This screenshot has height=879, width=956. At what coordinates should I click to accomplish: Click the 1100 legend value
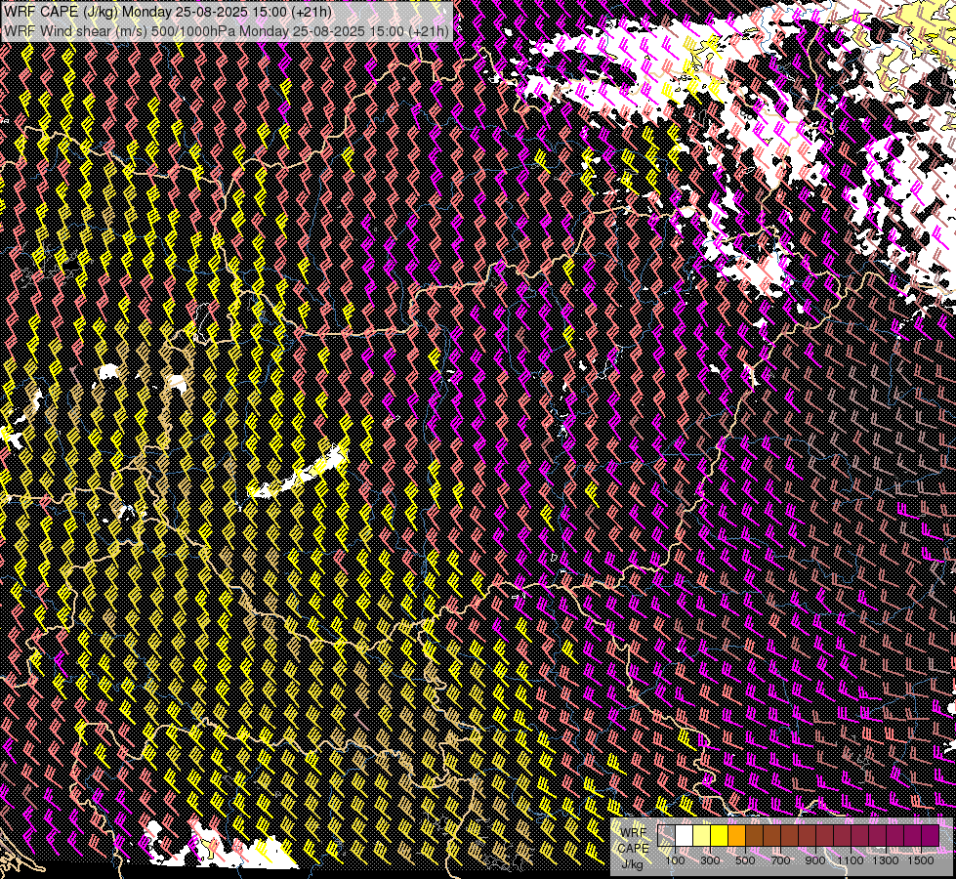(x=850, y=860)
